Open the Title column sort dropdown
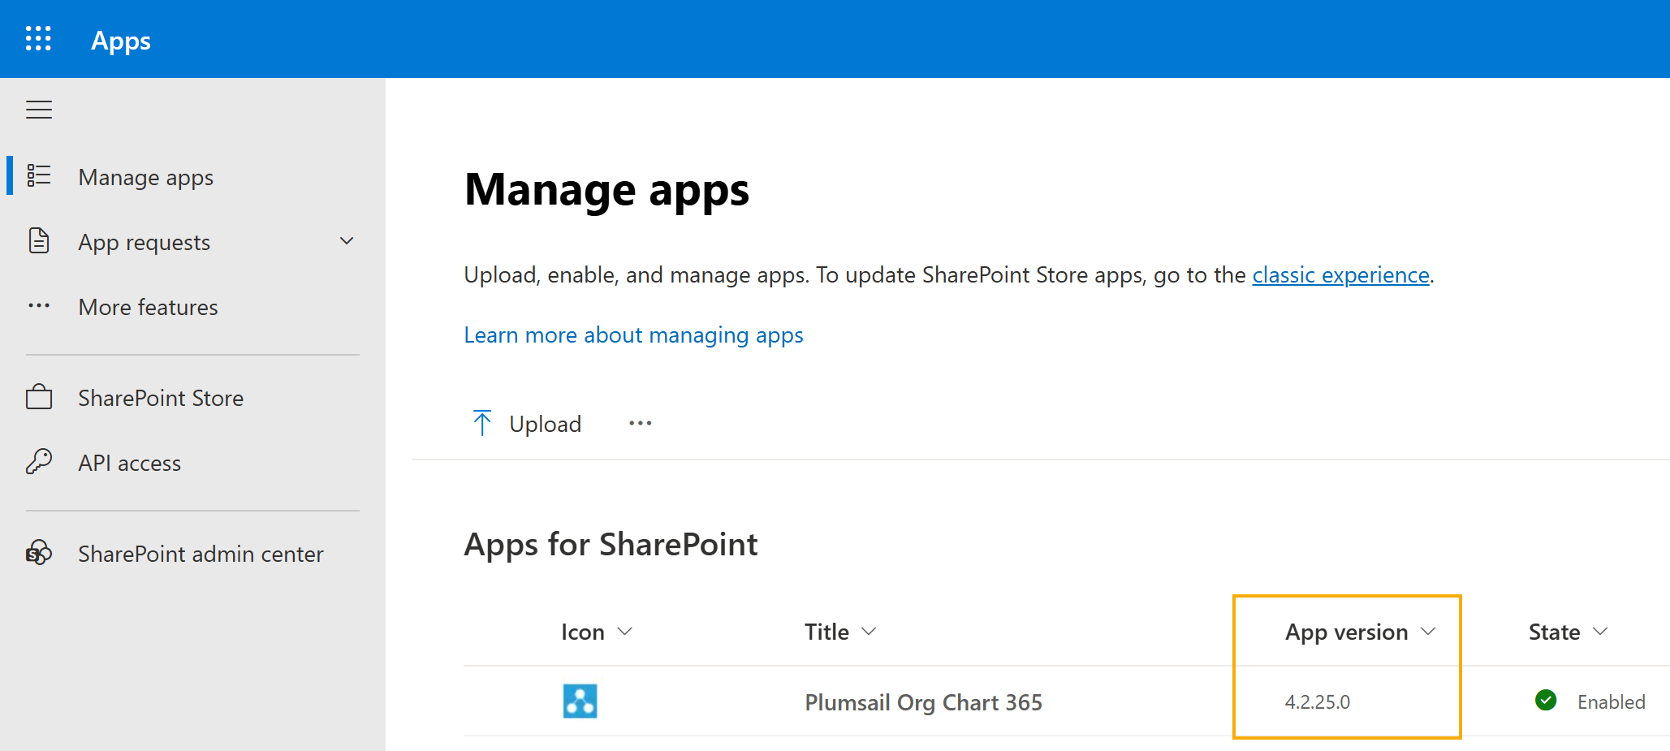1670x751 pixels. coord(869,632)
